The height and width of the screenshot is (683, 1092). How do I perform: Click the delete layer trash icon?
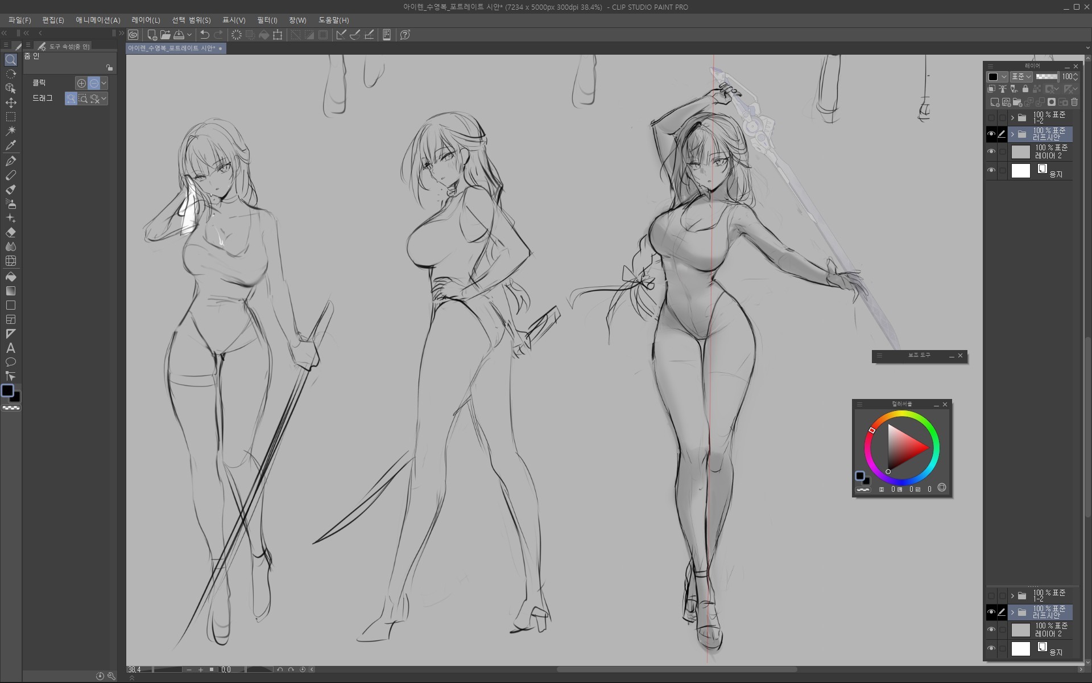tap(1074, 102)
